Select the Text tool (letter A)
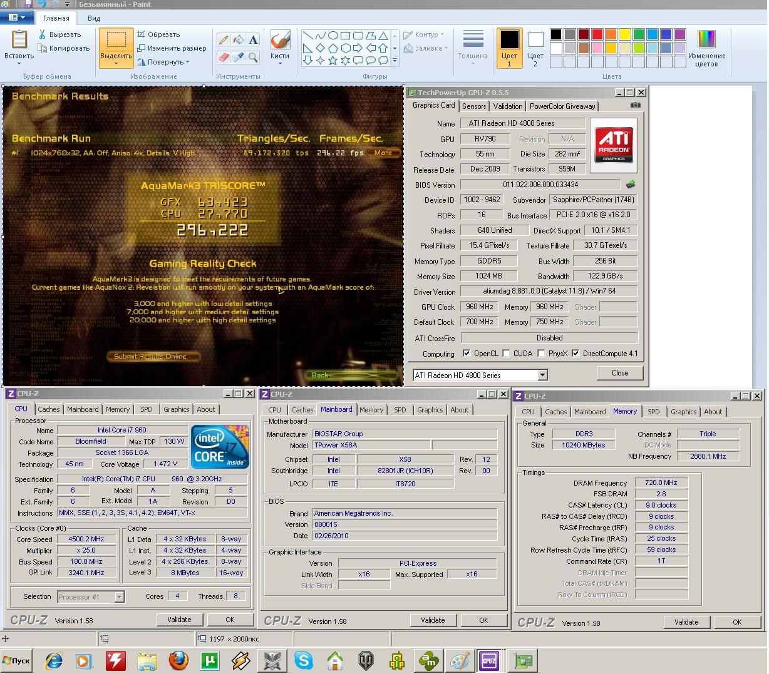The width and height of the screenshot is (769, 674). pyautogui.click(x=253, y=39)
